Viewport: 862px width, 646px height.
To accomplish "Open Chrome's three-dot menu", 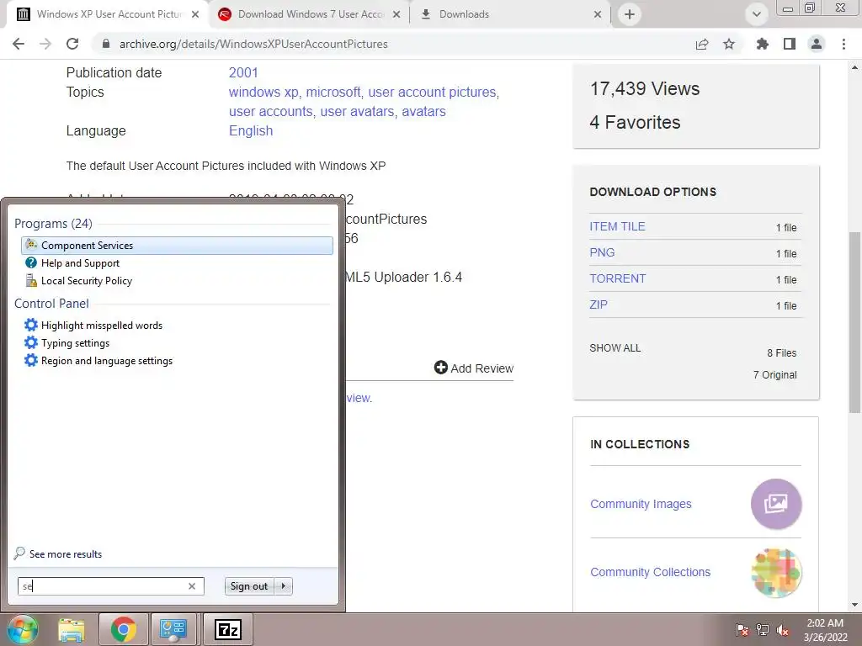I will pos(843,44).
